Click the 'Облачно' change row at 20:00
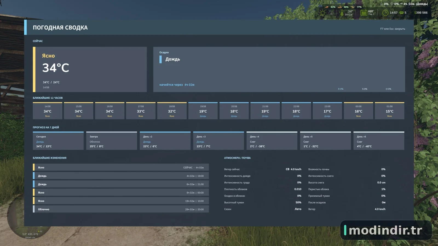 pyautogui.click(x=121, y=209)
